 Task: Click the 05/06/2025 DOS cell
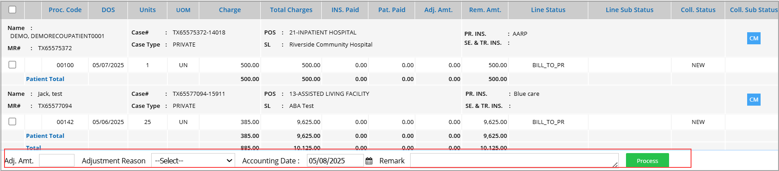108,122
